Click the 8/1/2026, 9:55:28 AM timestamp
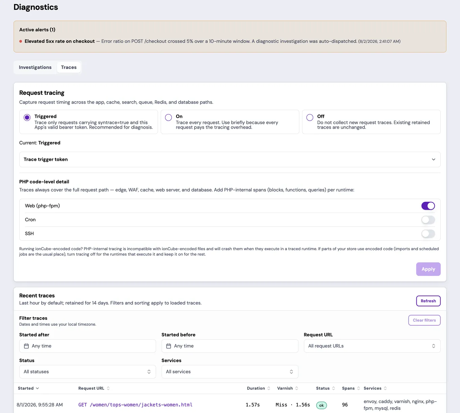The width and height of the screenshot is (460, 413). (40, 405)
